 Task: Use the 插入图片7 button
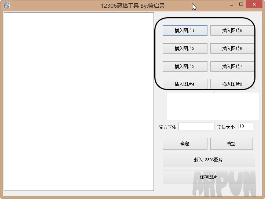pyautogui.click(x=232, y=66)
